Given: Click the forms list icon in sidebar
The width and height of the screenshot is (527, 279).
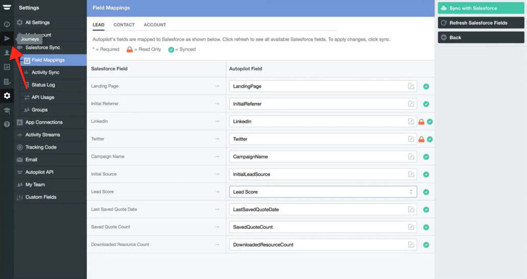Looking at the screenshot, I should tap(7, 82).
